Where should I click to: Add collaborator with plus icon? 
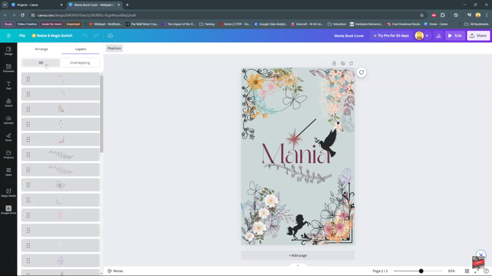pyautogui.click(x=427, y=36)
